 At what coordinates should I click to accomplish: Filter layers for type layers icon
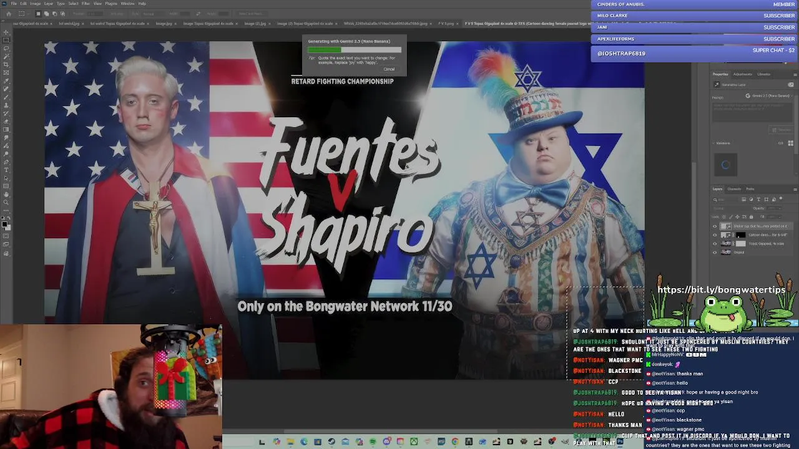point(758,200)
